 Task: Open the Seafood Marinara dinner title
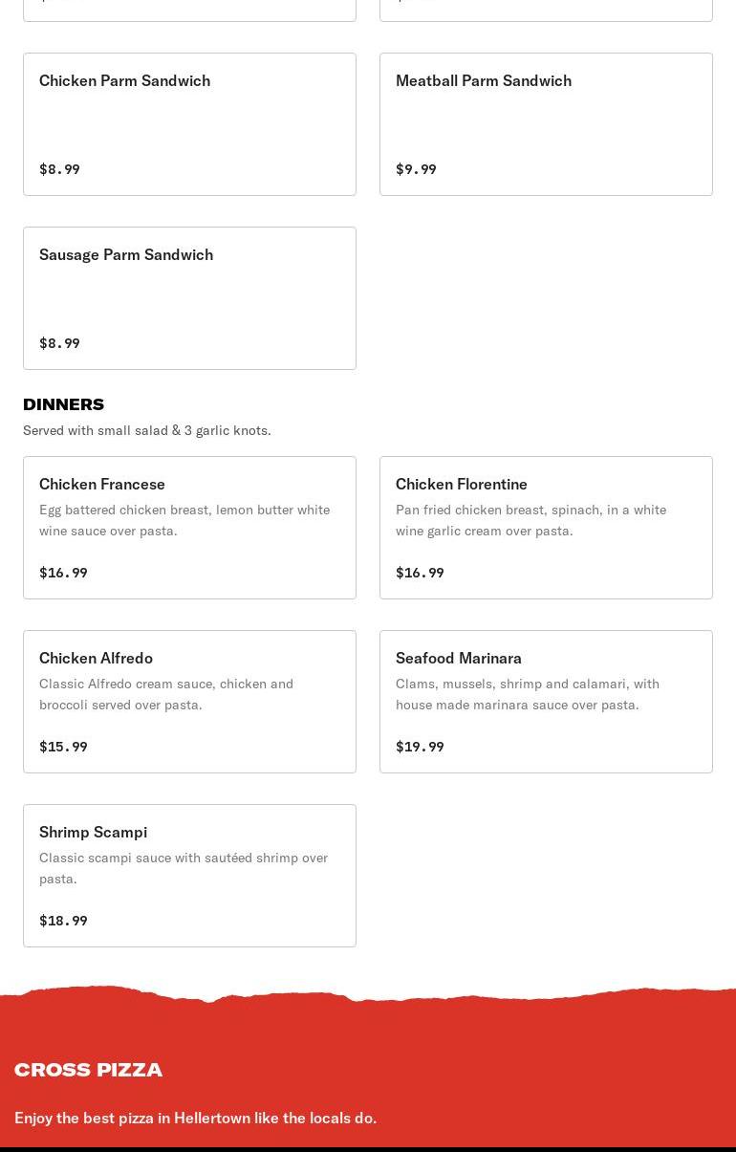[459, 659]
